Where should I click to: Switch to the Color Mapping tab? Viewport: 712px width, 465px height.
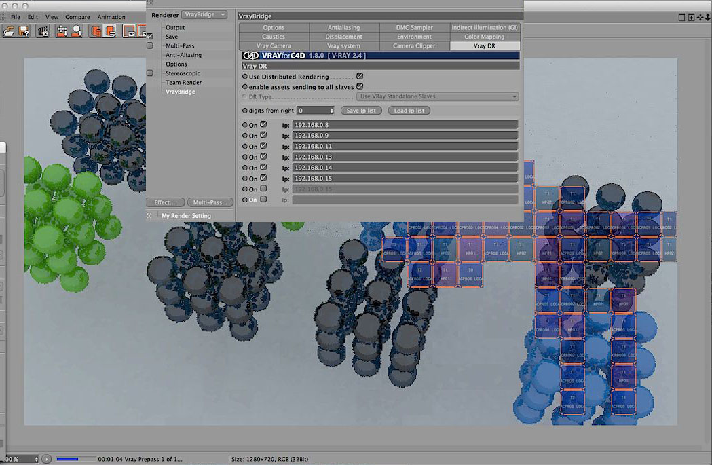pos(485,37)
